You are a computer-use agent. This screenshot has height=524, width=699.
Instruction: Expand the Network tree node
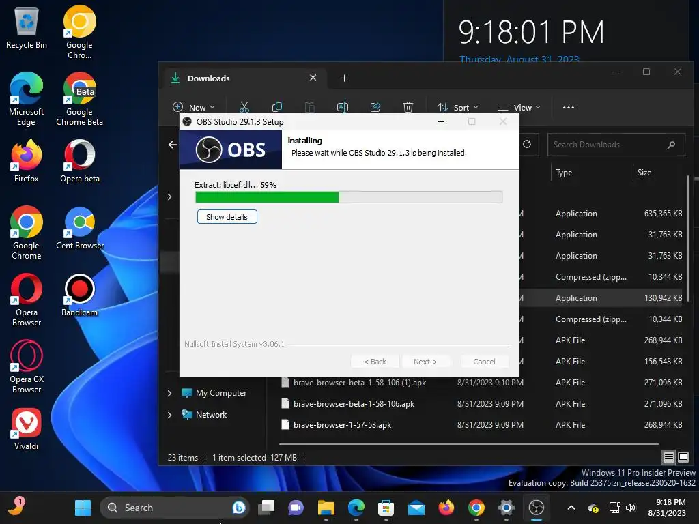(169, 415)
